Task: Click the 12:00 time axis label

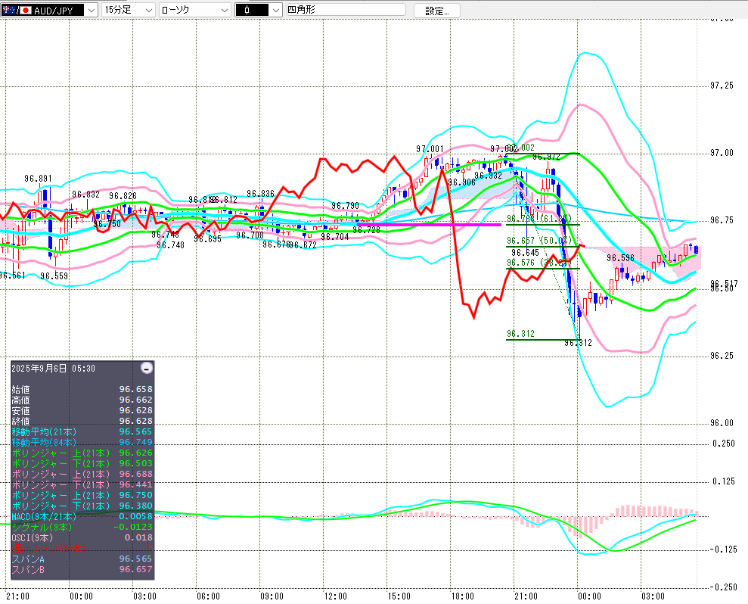Action: 336,596
